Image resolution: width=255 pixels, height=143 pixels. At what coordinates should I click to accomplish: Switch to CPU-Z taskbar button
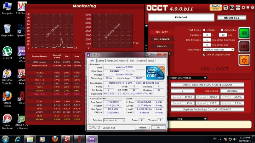92,139
